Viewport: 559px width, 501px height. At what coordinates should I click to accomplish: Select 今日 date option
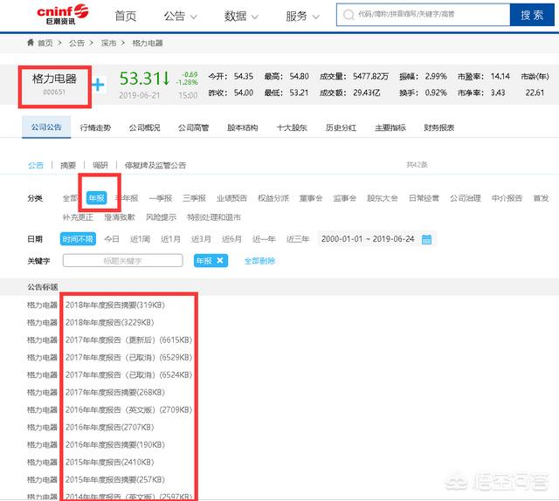pyautogui.click(x=112, y=239)
